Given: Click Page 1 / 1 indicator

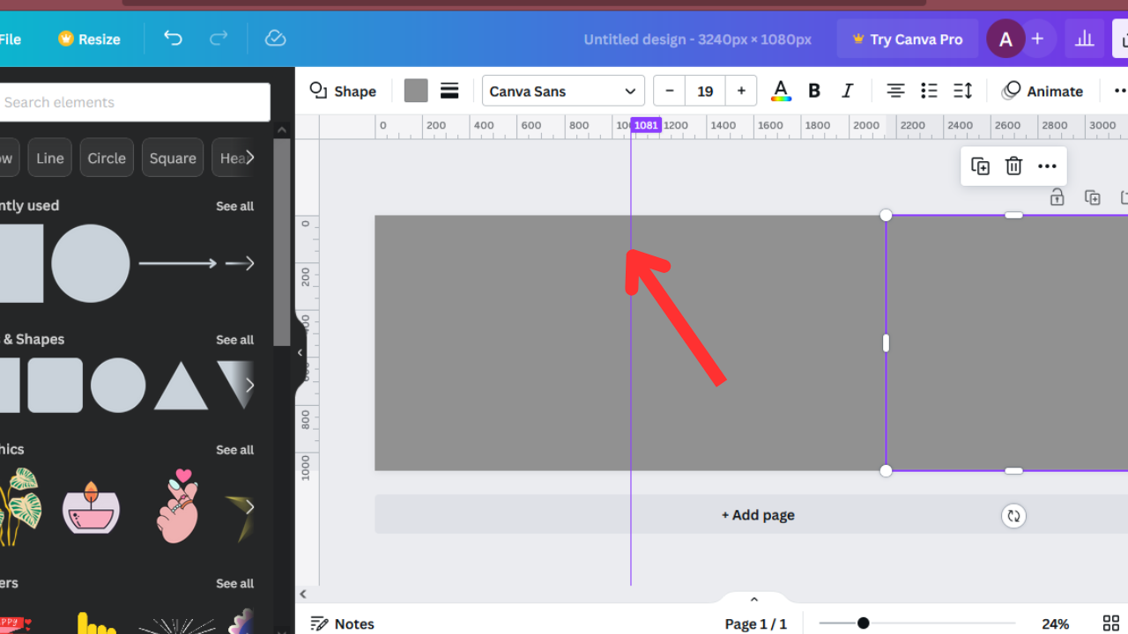Looking at the screenshot, I should tap(756, 623).
